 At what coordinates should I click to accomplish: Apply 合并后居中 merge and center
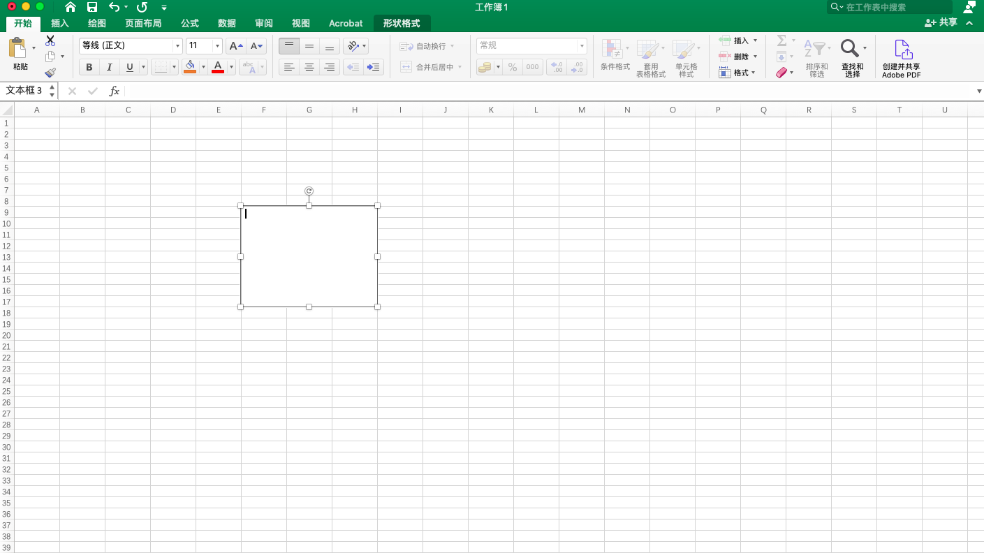pos(429,66)
